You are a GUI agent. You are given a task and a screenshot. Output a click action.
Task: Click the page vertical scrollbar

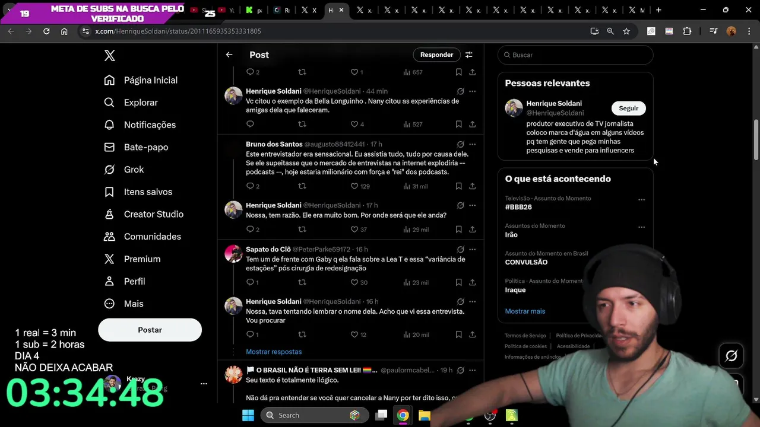coord(756,139)
